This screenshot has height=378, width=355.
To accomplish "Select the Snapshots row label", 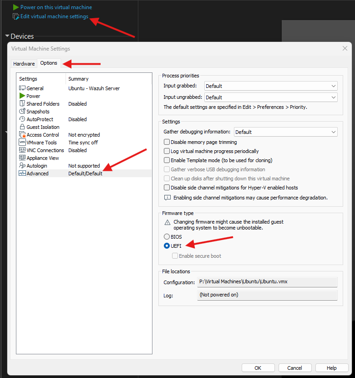I will (x=38, y=112).
